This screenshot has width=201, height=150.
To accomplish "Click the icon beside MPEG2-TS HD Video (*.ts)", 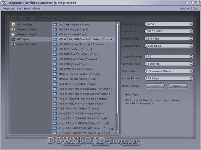I will point(55,79).
